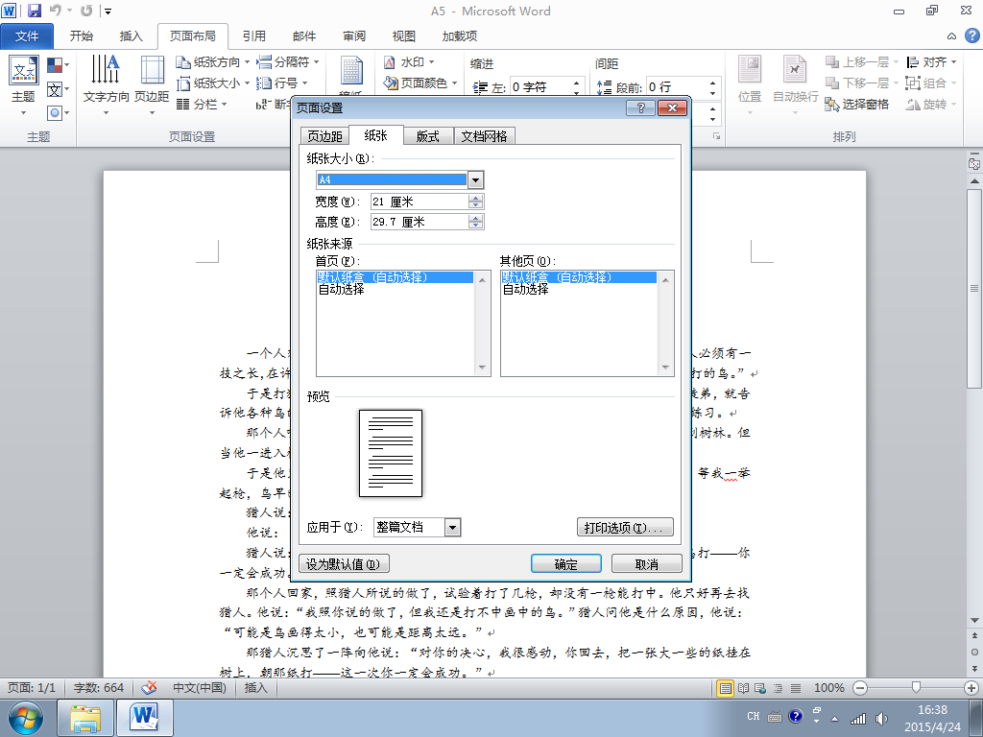Click the Watermark (水印) icon
The height and width of the screenshot is (737, 983).
(x=390, y=62)
